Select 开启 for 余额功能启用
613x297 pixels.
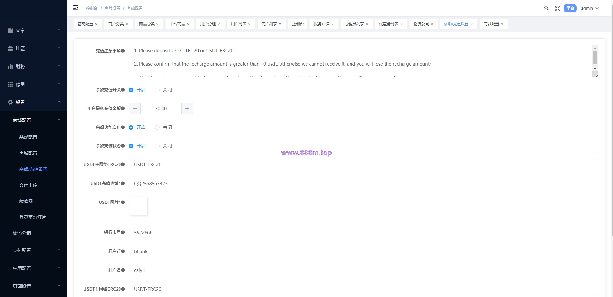tap(137, 128)
